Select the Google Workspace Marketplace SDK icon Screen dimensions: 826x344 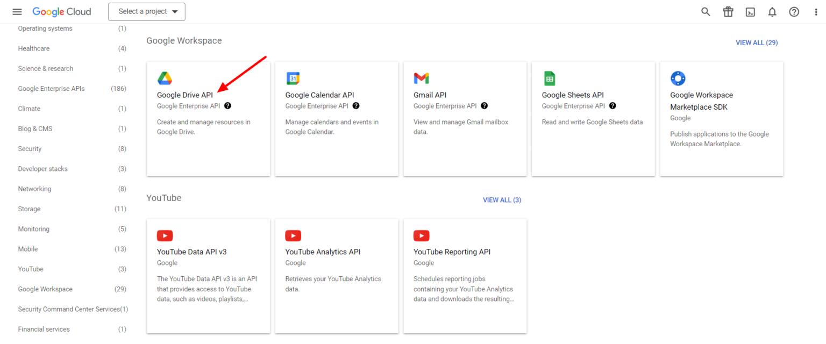(x=678, y=78)
